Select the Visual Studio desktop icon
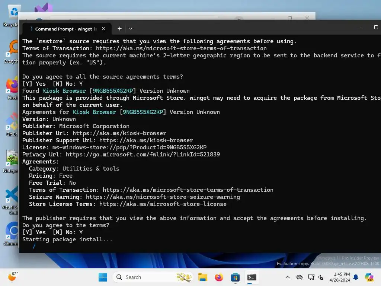The width and height of the screenshot is (381, 286). coord(44,8)
